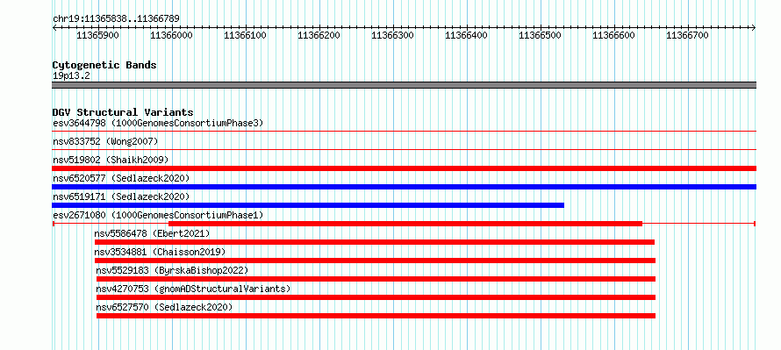This screenshot has height=350, width=781.
Task: Click the chr19:11365838..11366789 coordinate label
Action: (x=116, y=19)
